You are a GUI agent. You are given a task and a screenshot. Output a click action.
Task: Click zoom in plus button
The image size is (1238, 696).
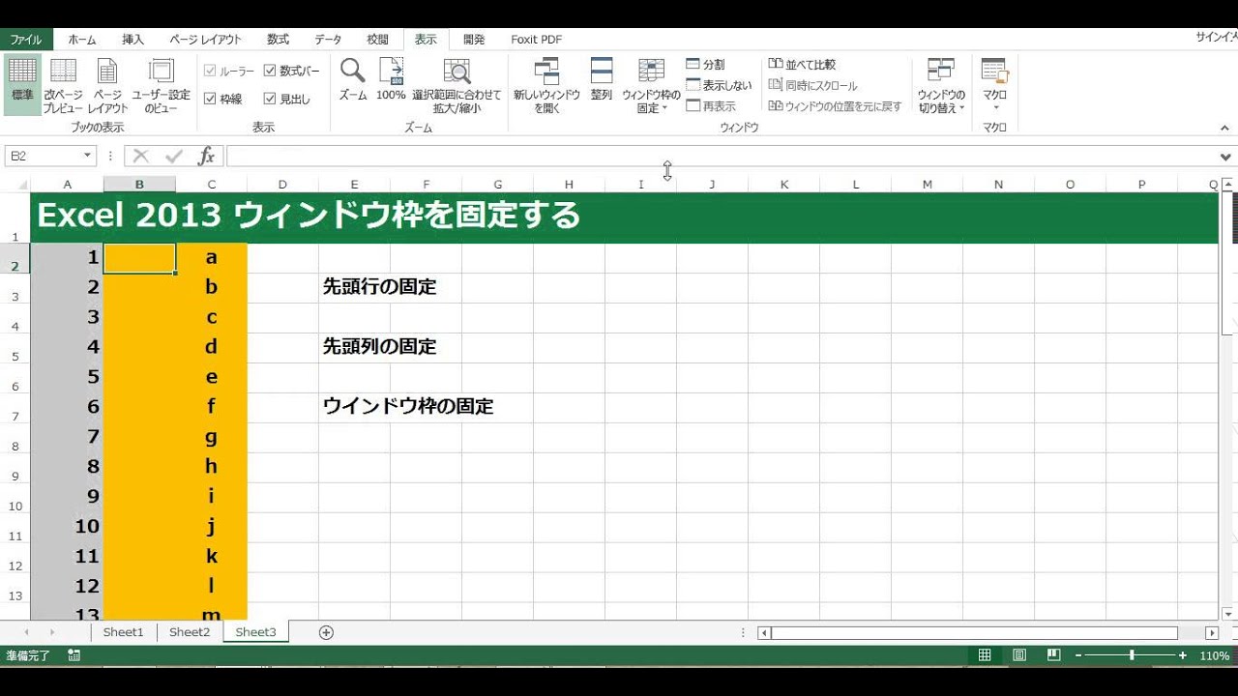point(1182,655)
